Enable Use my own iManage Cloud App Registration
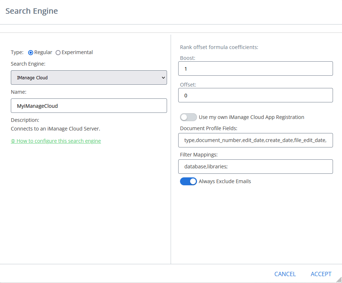The height and width of the screenshot is (283, 342). point(188,117)
